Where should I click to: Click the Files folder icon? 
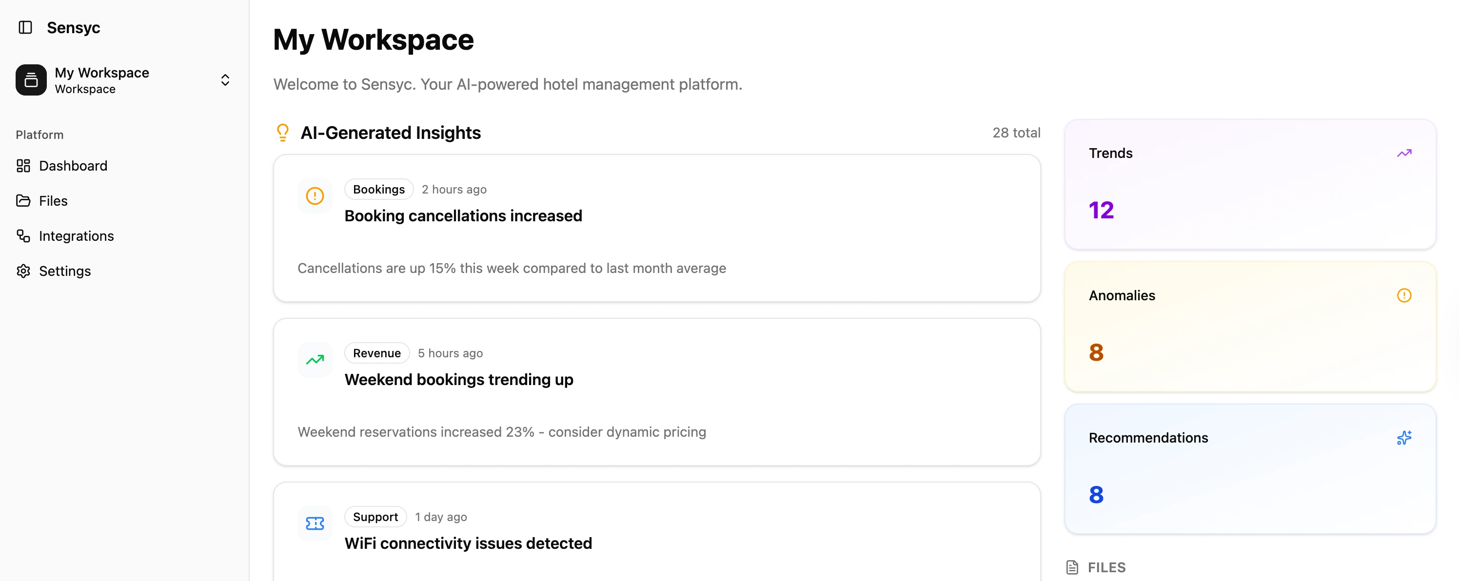coord(22,200)
